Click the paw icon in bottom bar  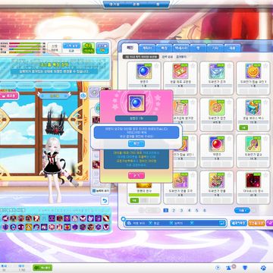(263, 268)
